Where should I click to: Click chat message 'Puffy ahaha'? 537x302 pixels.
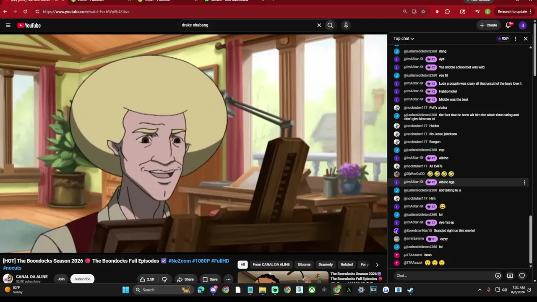point(438,108)
